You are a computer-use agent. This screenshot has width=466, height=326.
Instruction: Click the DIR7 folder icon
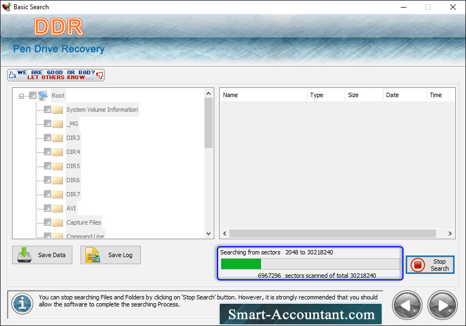(x=58, y=194)
